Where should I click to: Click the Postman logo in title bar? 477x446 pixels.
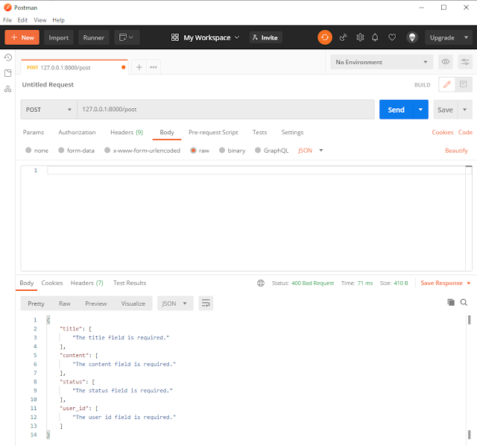(7, 7)
